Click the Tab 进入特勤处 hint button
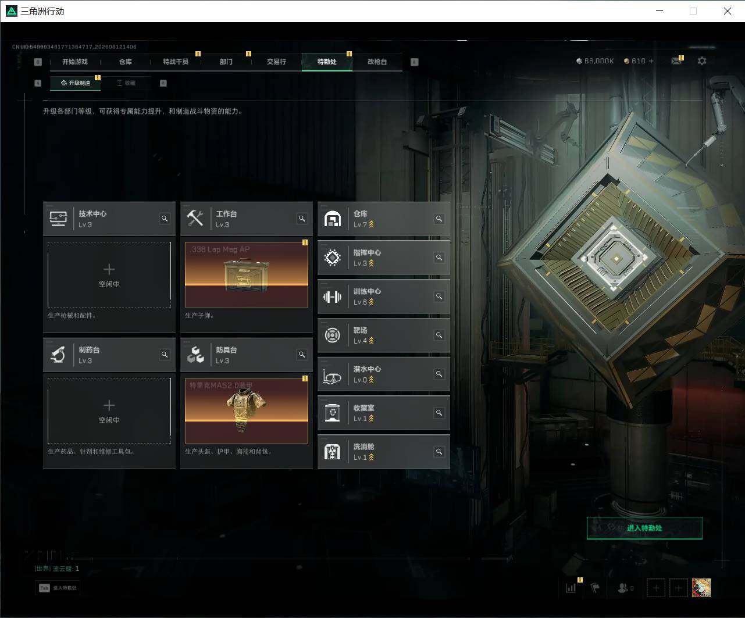Screen dimensions: 745x618 click(x=58, y=588)
